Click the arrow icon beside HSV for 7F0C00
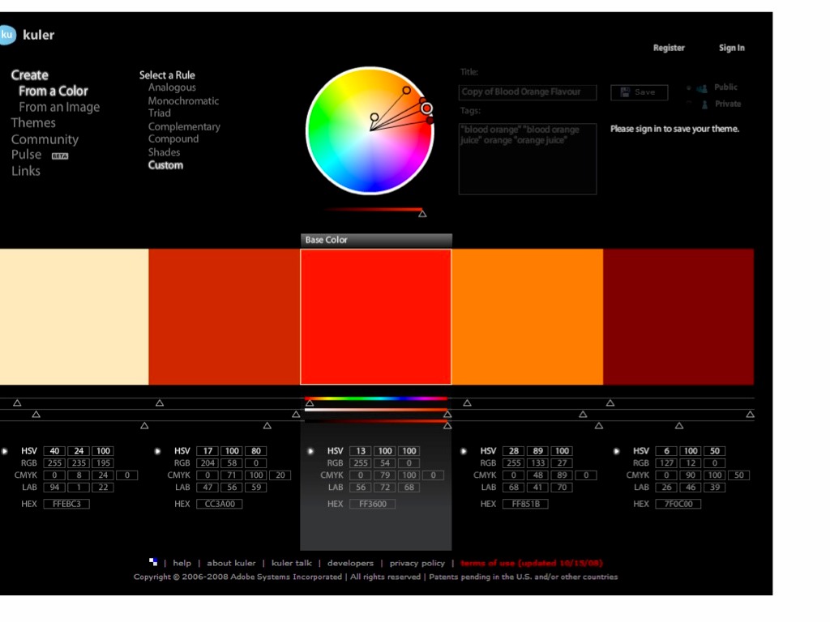830x622 pixels. click(x=616, y=451)
